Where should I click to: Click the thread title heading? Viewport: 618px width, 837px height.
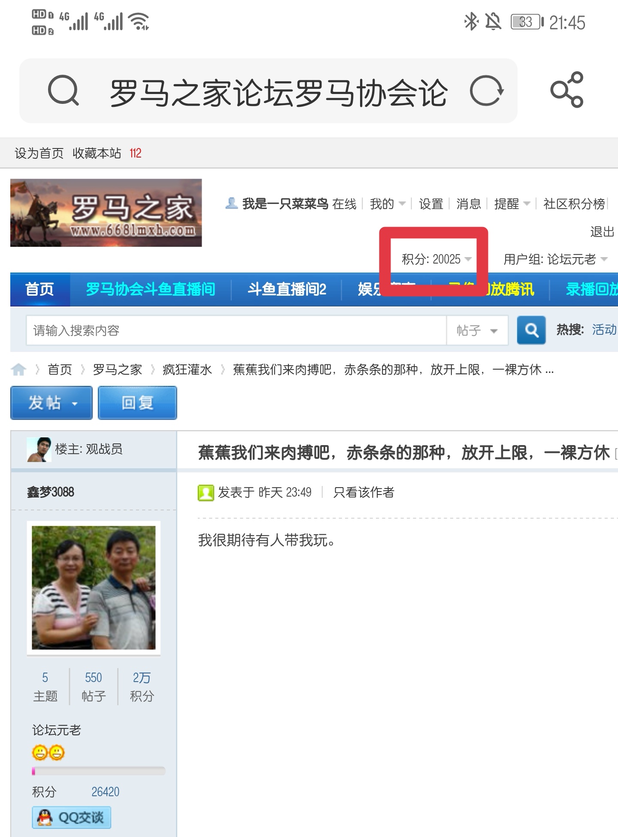coord(404,453)
